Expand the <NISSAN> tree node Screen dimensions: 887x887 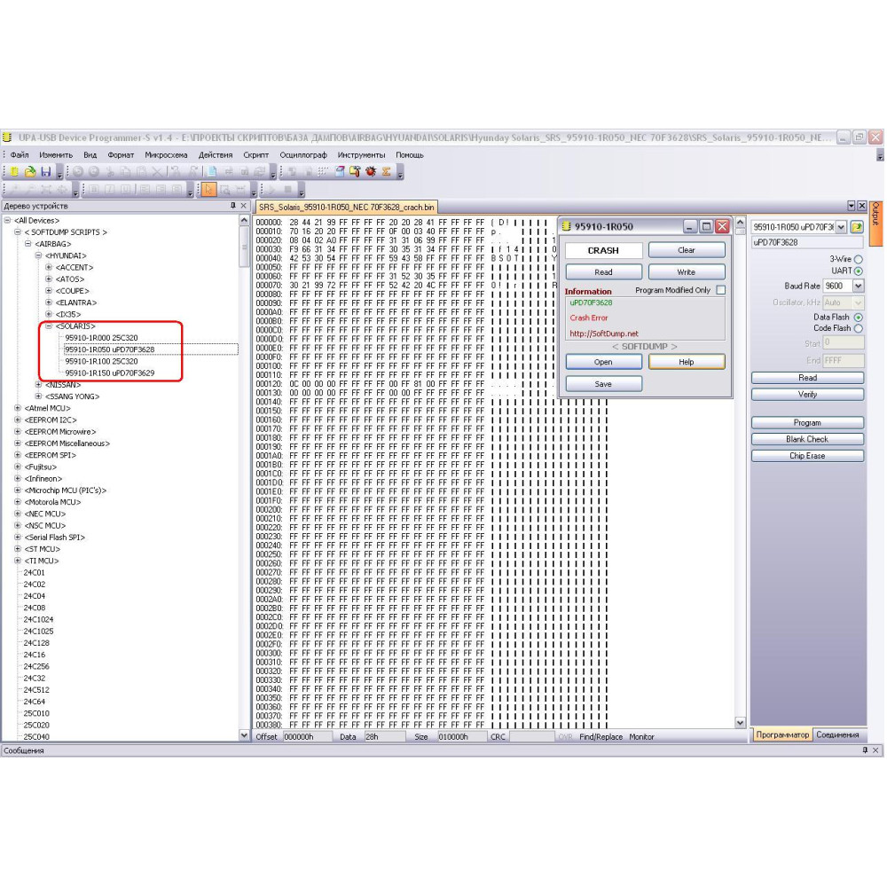tap(38, 385)
